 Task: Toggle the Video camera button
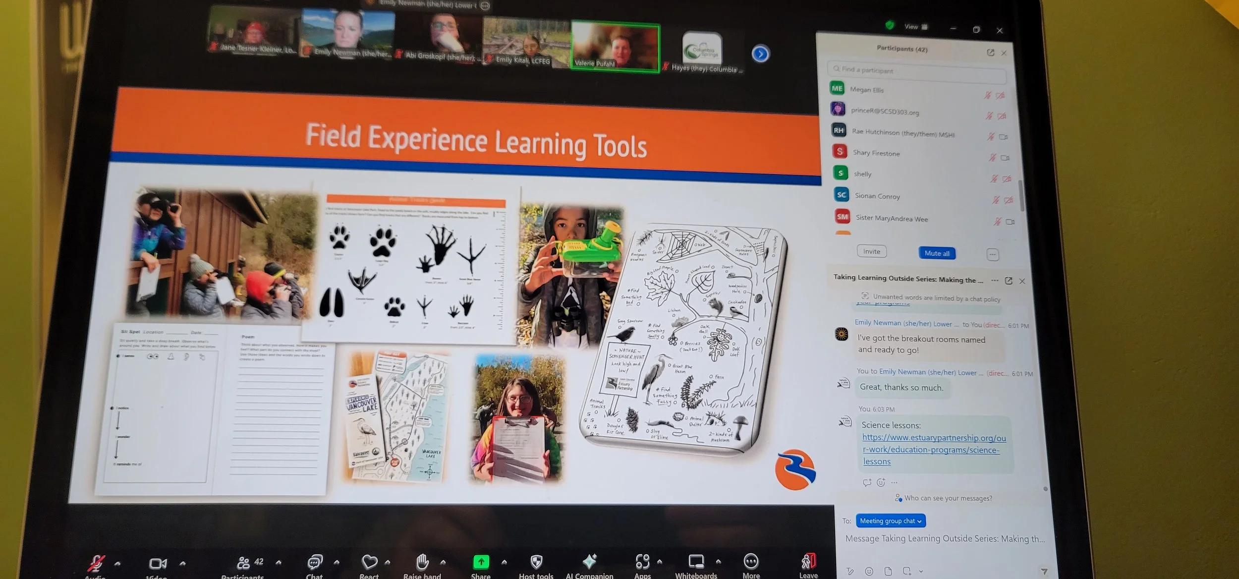click(x=158, y=563)
